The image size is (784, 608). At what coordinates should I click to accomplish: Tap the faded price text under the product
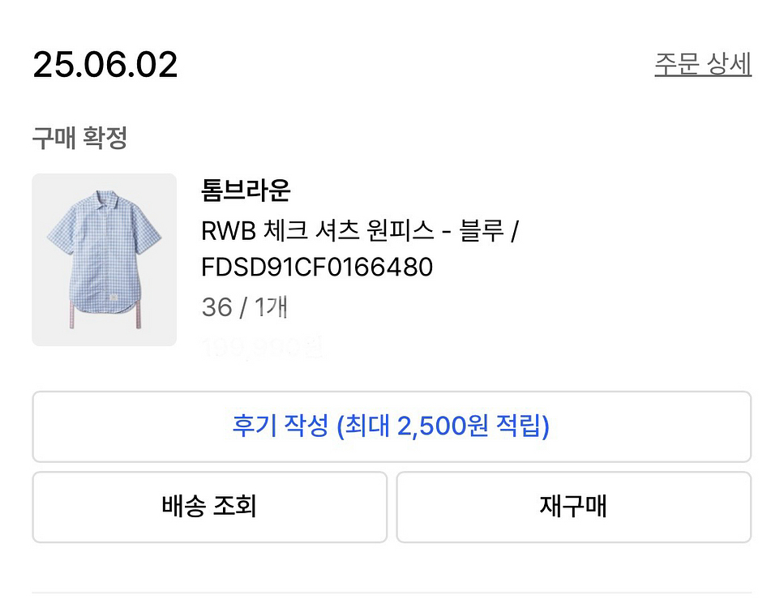[x=259, y=347]
